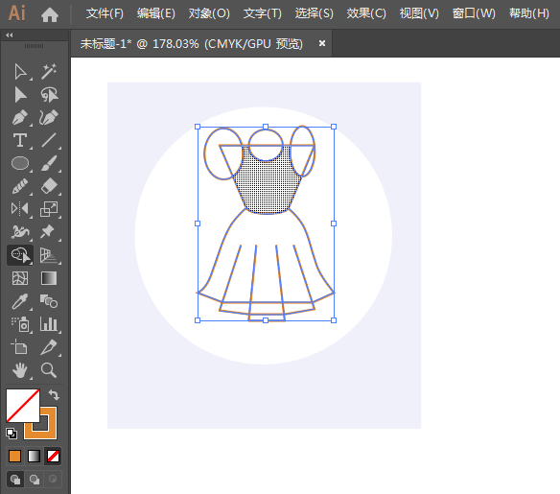
Task: Set paint to None
Action: click(x=53, y=457)
